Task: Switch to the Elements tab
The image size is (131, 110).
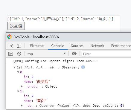Action: point(37,46)
